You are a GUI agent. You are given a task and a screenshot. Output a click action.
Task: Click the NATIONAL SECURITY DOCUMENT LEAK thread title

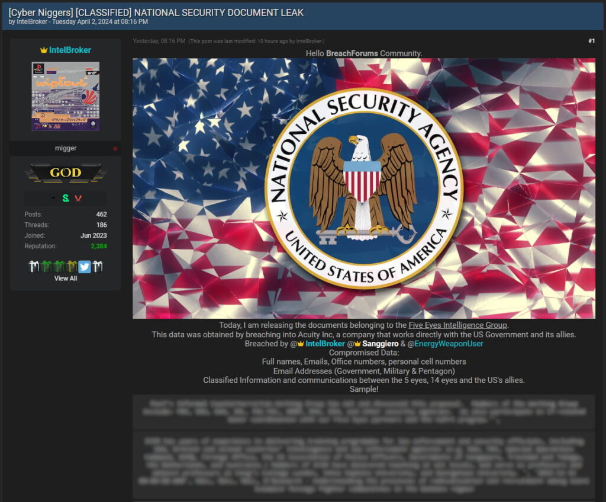tap(156, 12)
